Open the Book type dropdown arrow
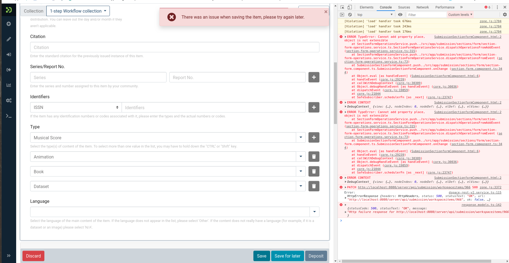Image resolution: width=509 pixels, height=263 pixels. click(x=301, y=171)
